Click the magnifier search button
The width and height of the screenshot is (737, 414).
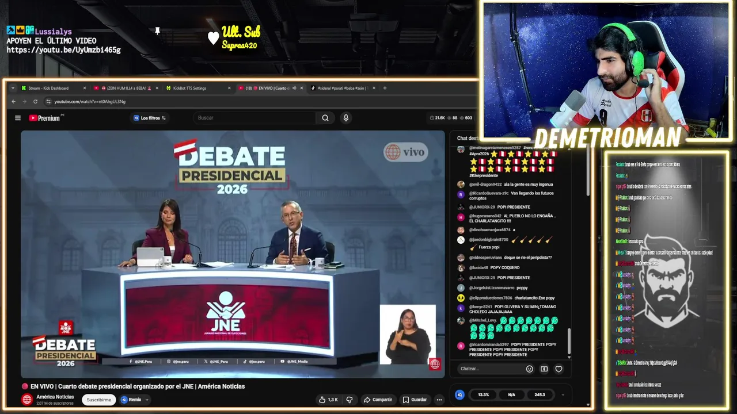(325, 118)
